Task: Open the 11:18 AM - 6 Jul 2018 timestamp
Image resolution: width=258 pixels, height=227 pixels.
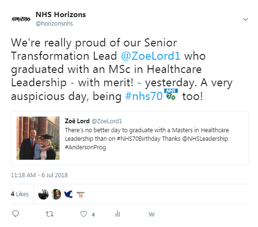Action: (39, 175)
